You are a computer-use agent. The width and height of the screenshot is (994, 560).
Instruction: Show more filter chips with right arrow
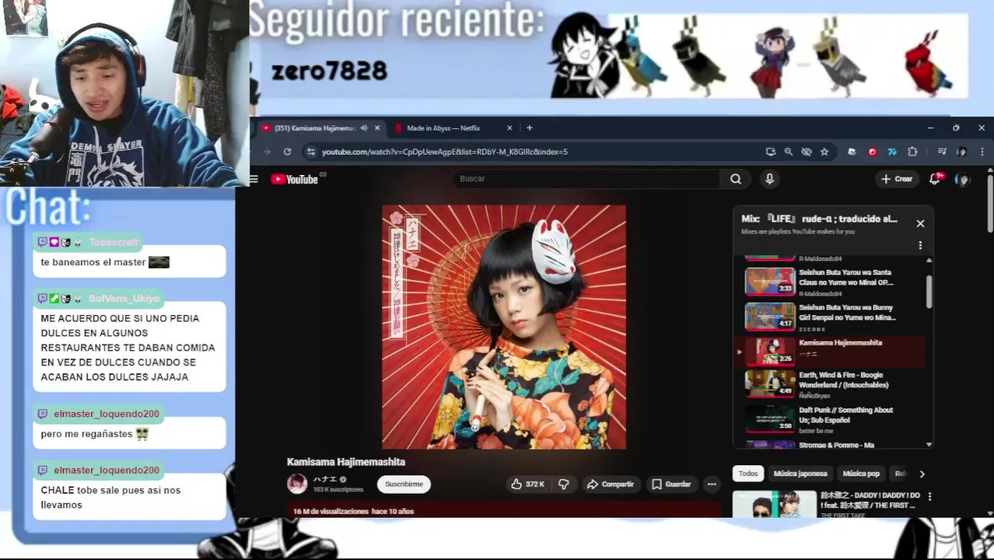922,474
